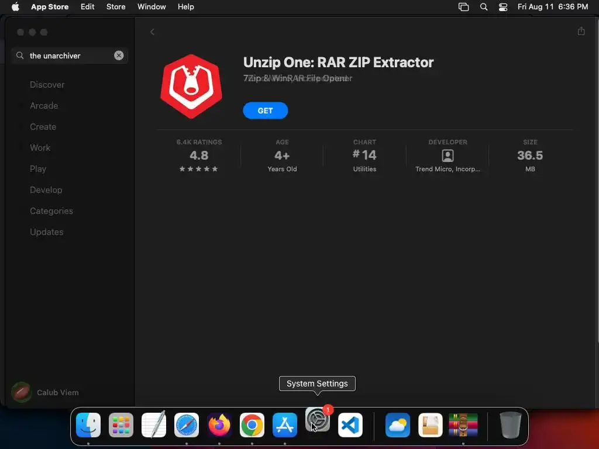599x449 pixels.
Task: Open the Discover section
Action: (x=47, y=85)
